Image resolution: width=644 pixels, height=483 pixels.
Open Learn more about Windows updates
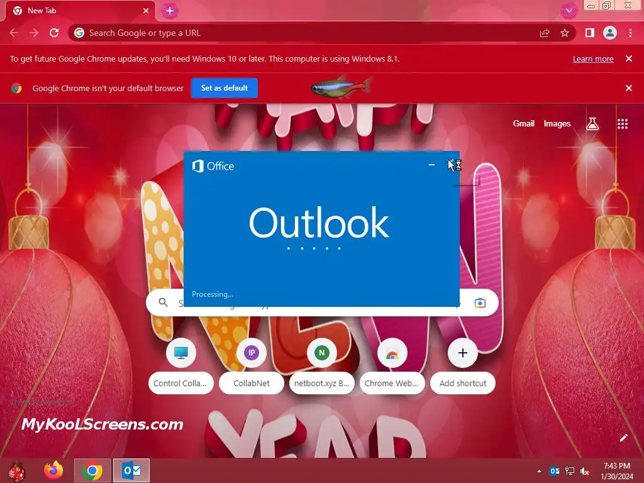point(593,58)
